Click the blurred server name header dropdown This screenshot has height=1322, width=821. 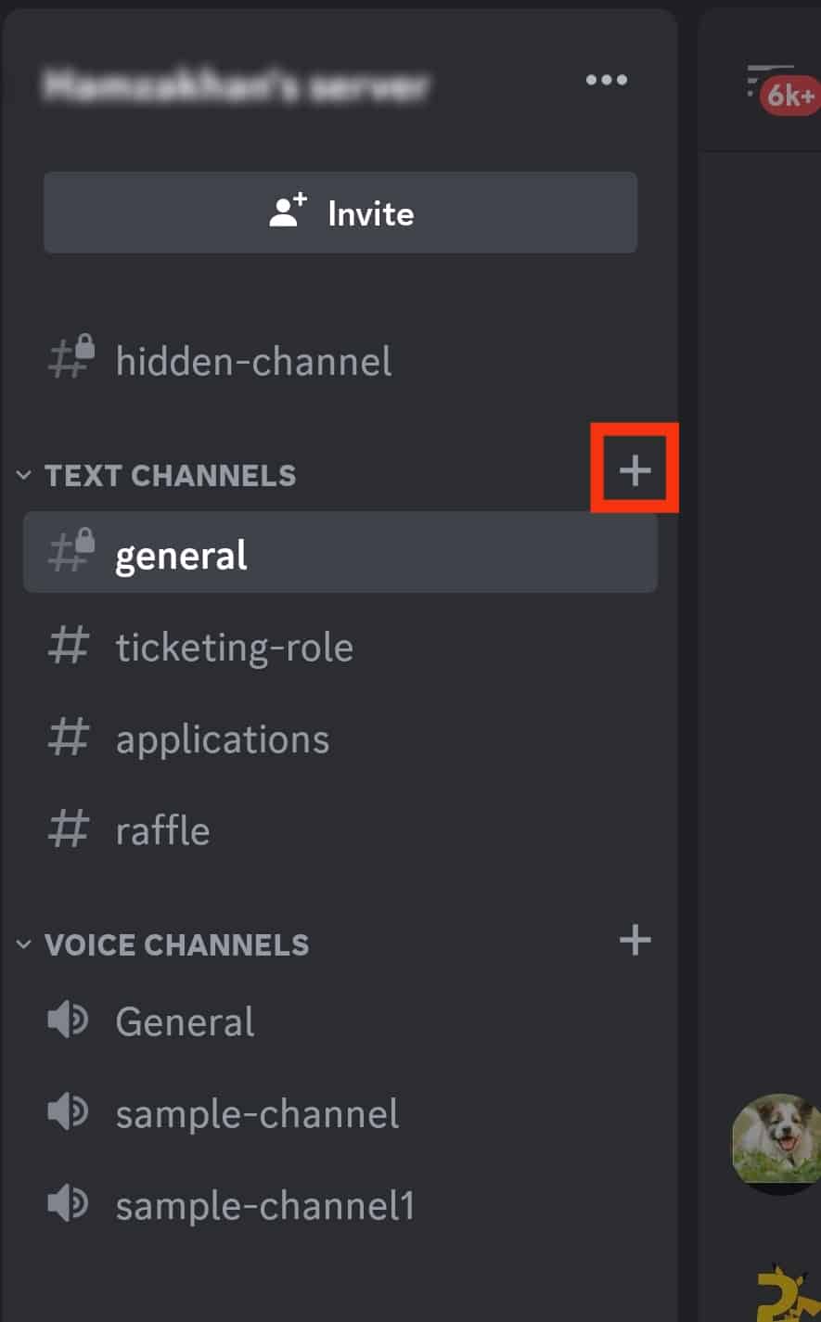coord(236,86)
